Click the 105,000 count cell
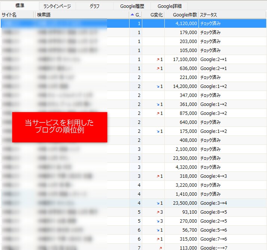This screenshot has height=250, width=267. pyautogui.click(x=182, y=51)
